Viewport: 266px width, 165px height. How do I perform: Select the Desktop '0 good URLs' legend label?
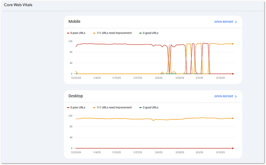tap(150, 108)
